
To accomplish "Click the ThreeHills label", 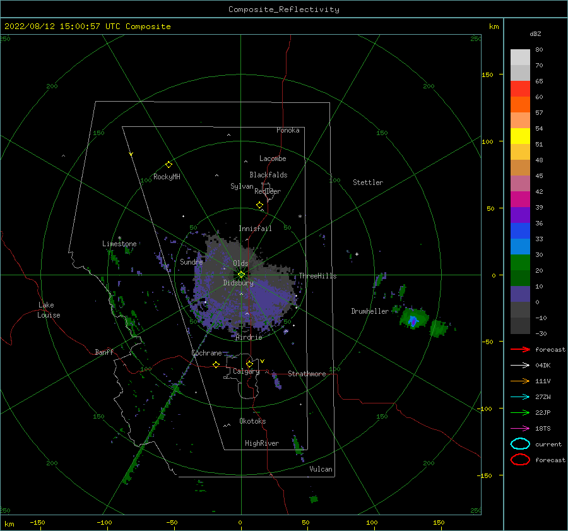I will 317,276.
